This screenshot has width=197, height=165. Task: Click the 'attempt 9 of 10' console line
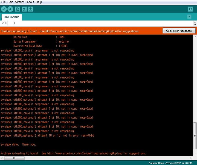point(47,126)
